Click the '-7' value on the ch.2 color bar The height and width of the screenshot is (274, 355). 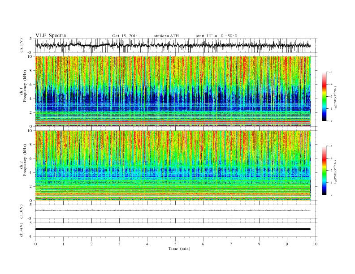[331, 195]
